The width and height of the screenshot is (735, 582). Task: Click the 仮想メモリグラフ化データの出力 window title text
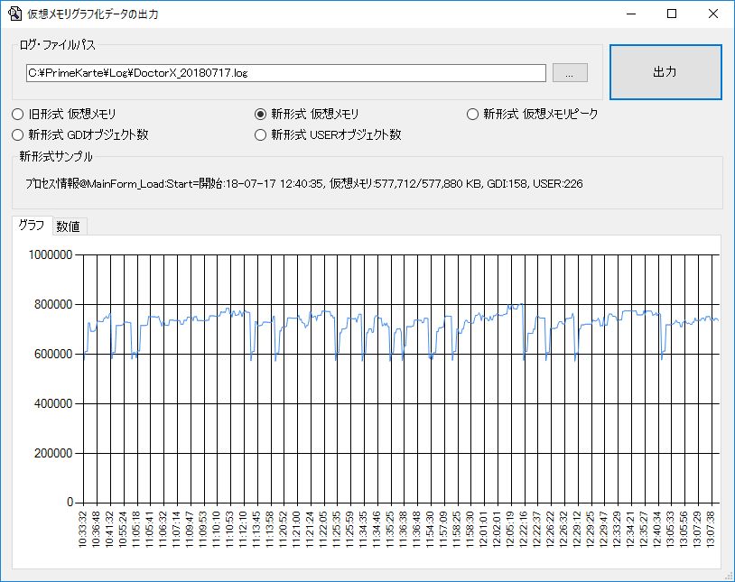(x=93, y=14)
